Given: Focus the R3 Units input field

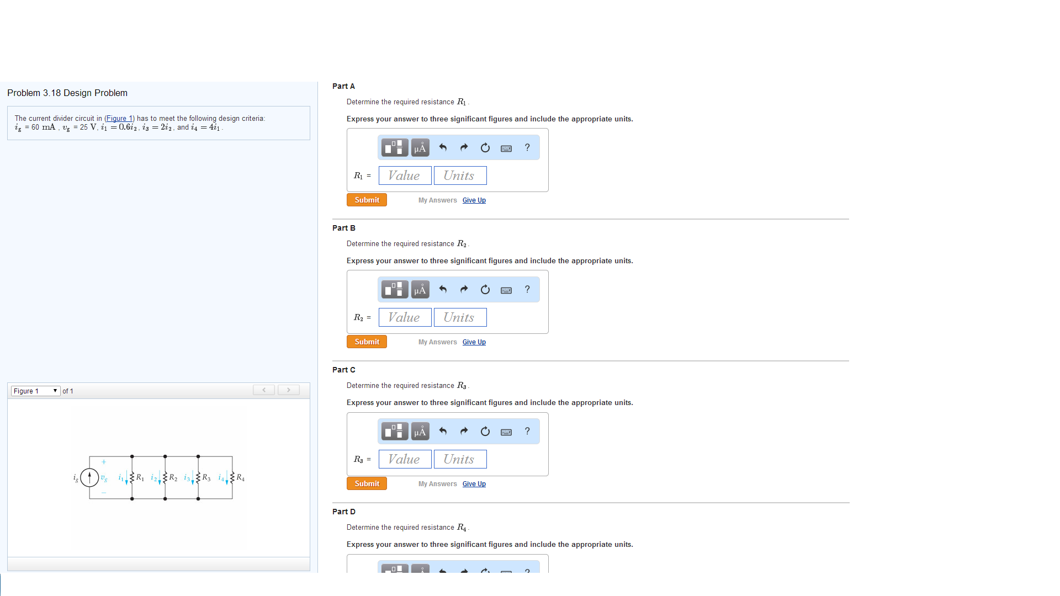Looking at the screenshot, I should [x=460, y=459].
